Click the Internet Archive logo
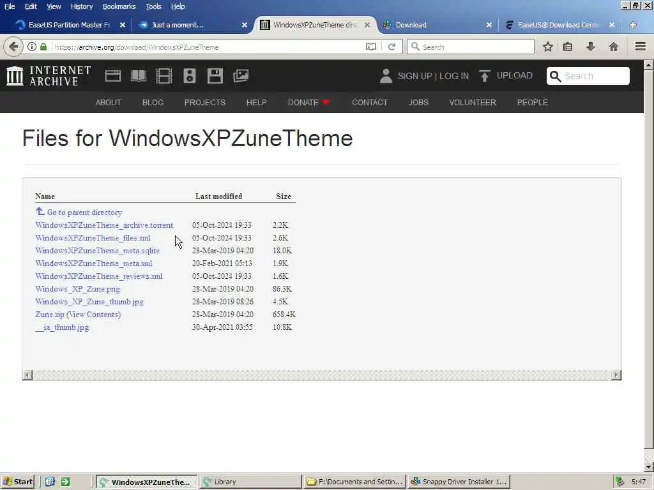 pos(49,76)
